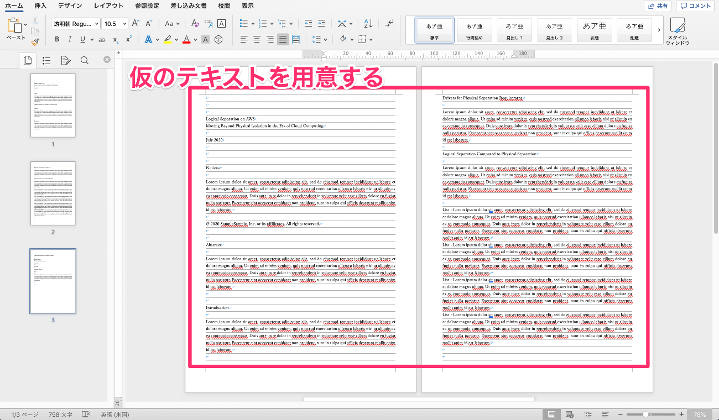Toggle Bold formatting
This screenshot has height=420, width=719.
pos(57,39)
